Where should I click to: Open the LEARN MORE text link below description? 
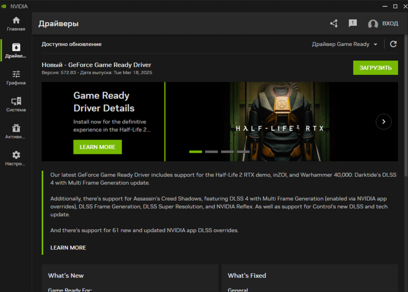(68, 247)
